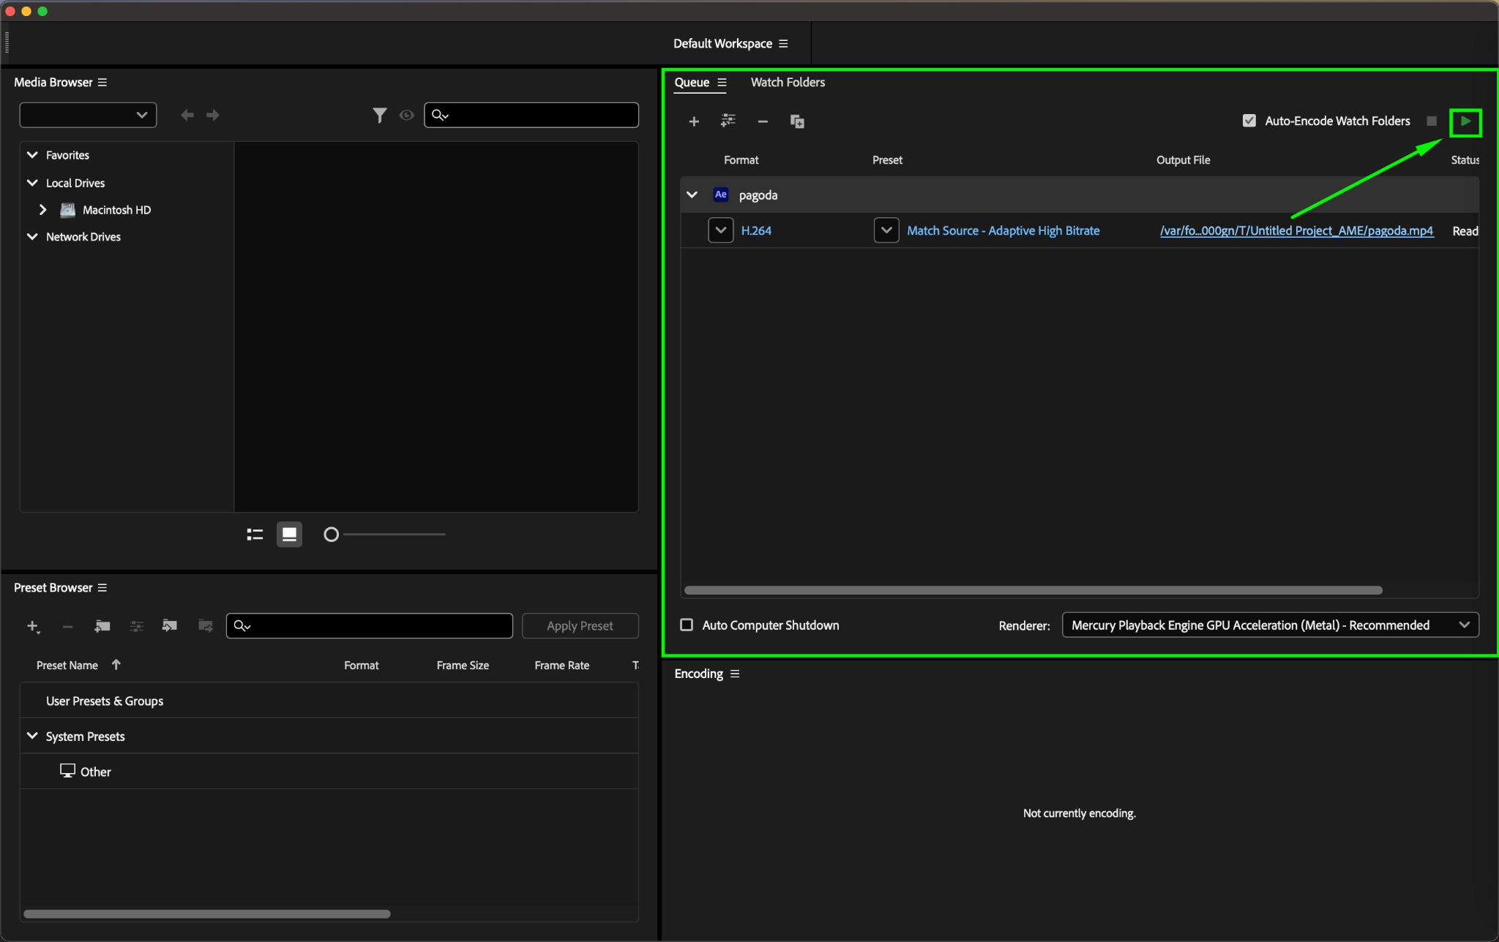The image size is (1499, 942).
Task: Click Match Source - Adaptive High Bitrate preset
Action: click(1003, 230)
